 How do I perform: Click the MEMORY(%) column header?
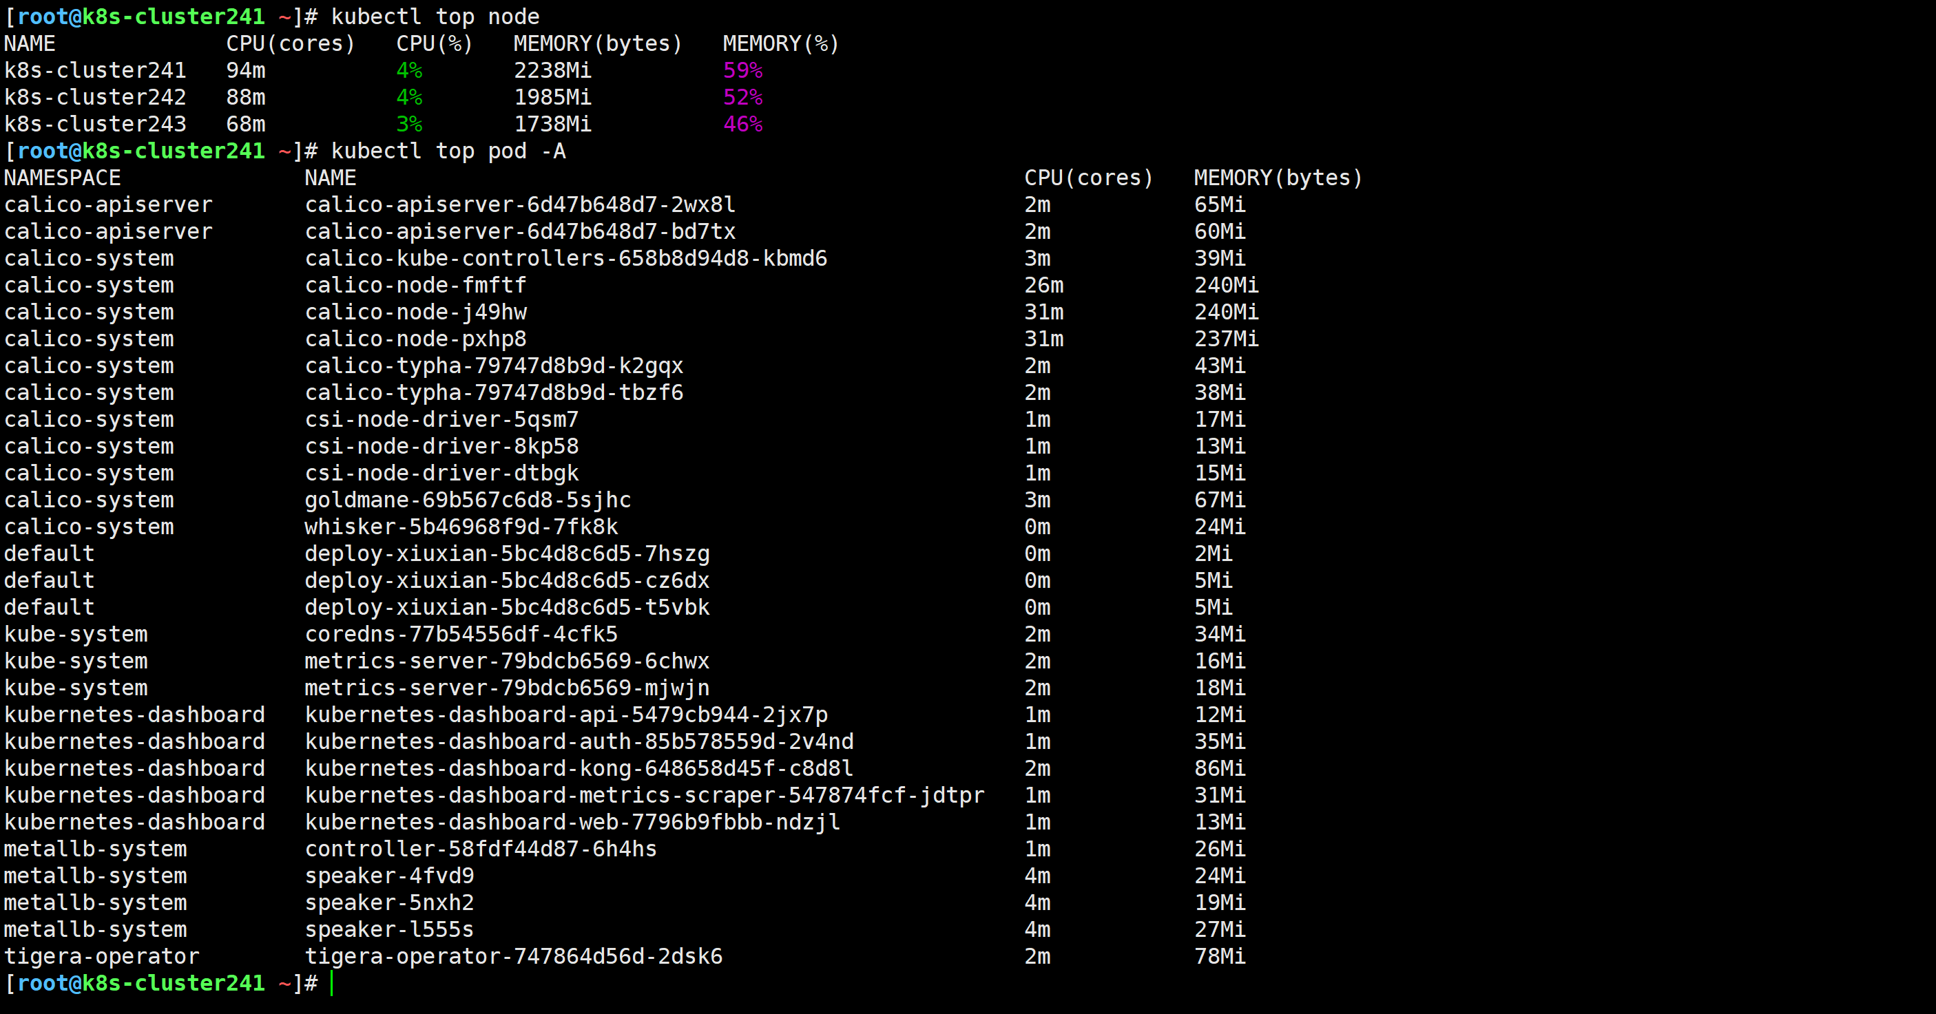pyautogui.click(x=780, y=43)
